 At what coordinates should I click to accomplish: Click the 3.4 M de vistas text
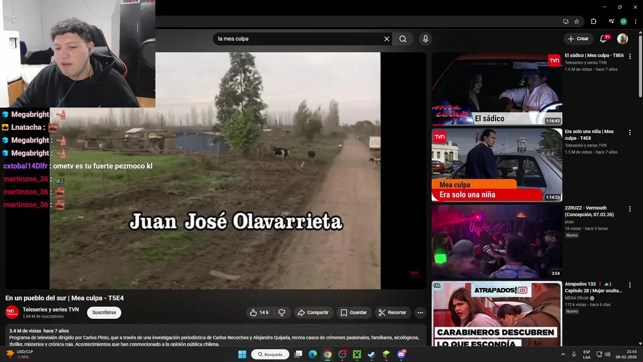[25, 331]
